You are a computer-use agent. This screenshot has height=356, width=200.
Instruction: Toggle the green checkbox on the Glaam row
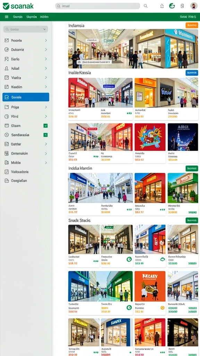45,126
